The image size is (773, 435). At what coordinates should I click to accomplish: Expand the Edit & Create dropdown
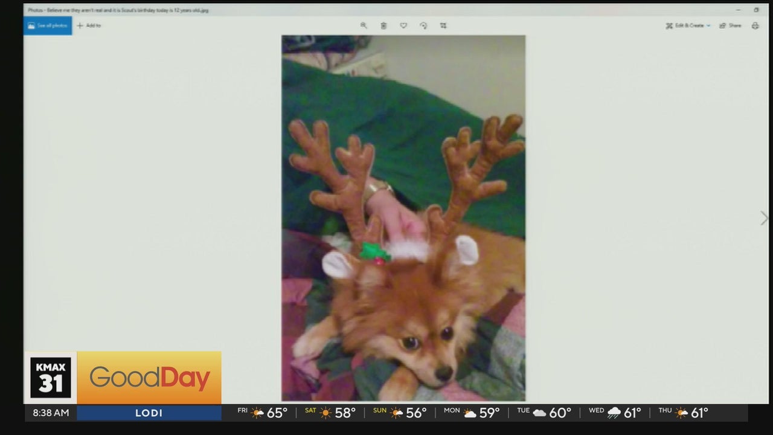point(688,25)
